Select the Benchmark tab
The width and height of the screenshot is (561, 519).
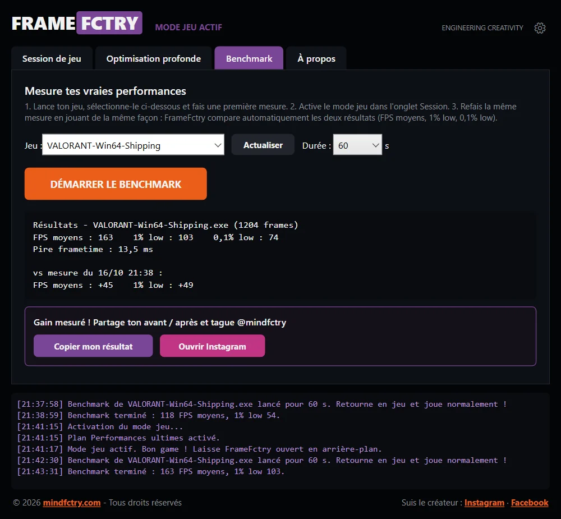click(x=249, y=58)
